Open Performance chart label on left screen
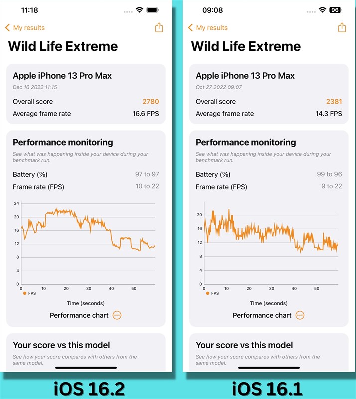This screenshot has width=356, height=399. pos(79,315)
